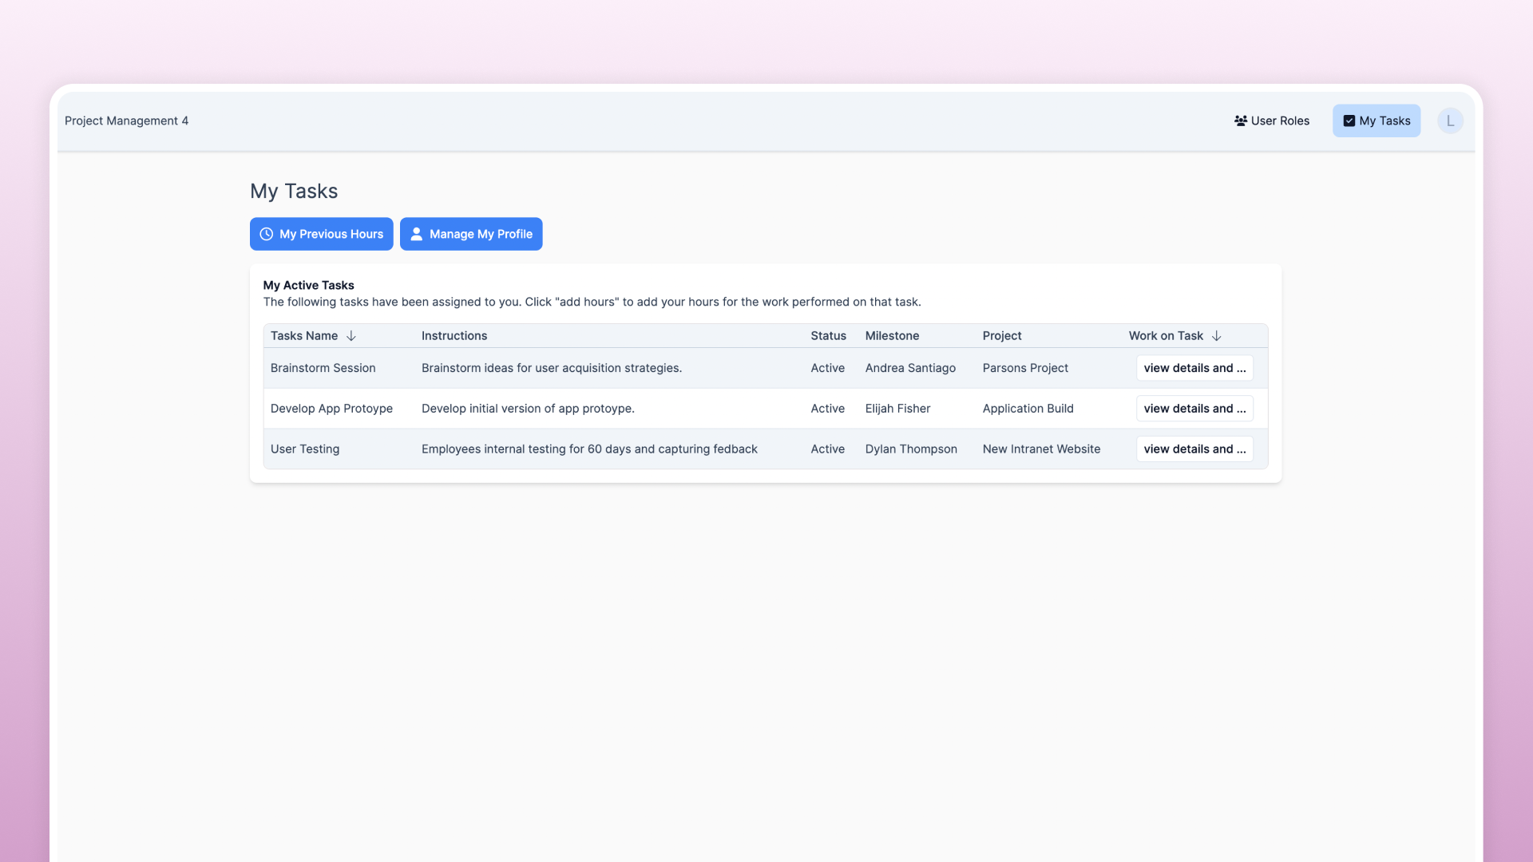This screenshot has width=1533, height=862.
Task: Click the Milestone column header
Action: pyautogui.click(x=892, y=336)
